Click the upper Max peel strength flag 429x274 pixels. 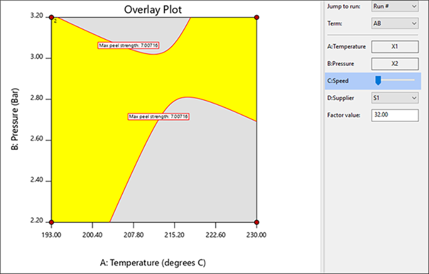(x=129, y=45)
